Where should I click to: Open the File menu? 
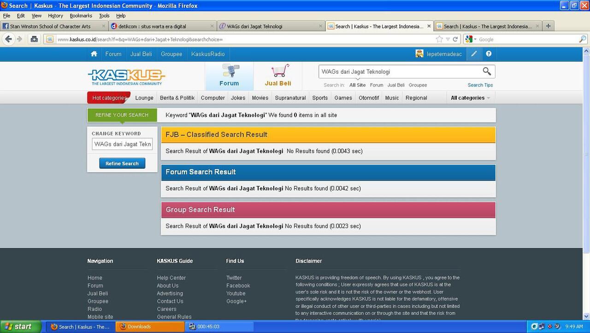[x=6, y=16]
